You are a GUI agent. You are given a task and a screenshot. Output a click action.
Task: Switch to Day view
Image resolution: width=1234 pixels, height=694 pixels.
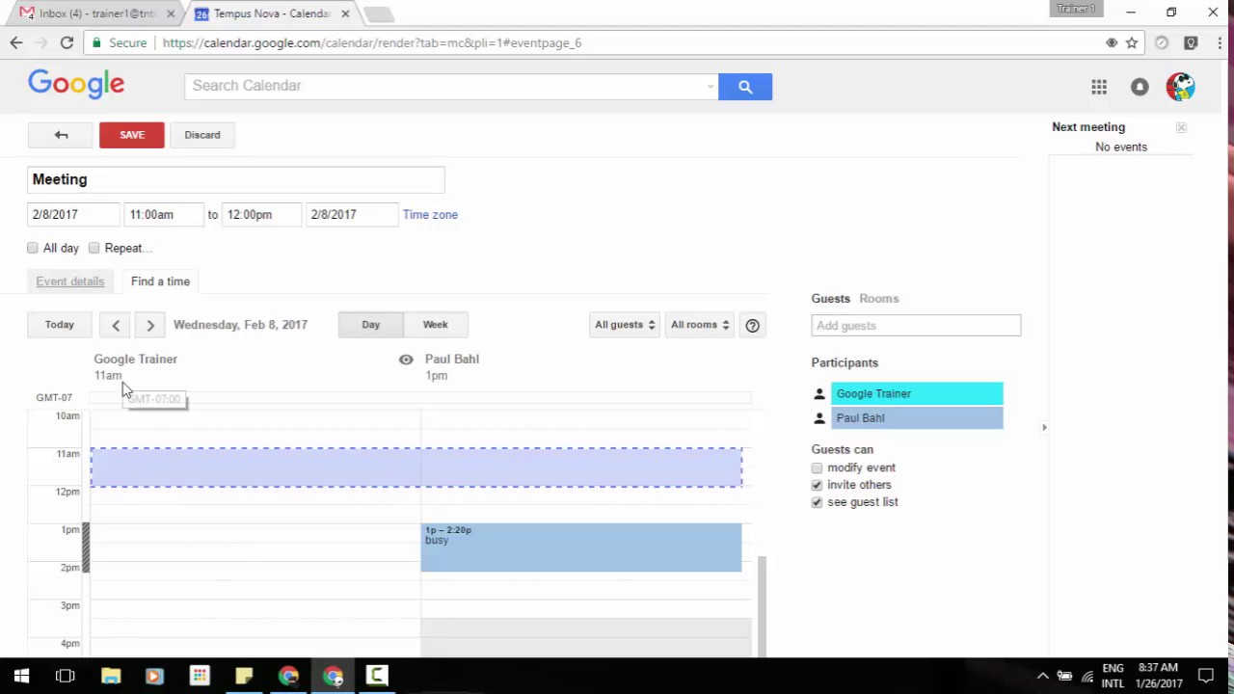coord(371,325)
